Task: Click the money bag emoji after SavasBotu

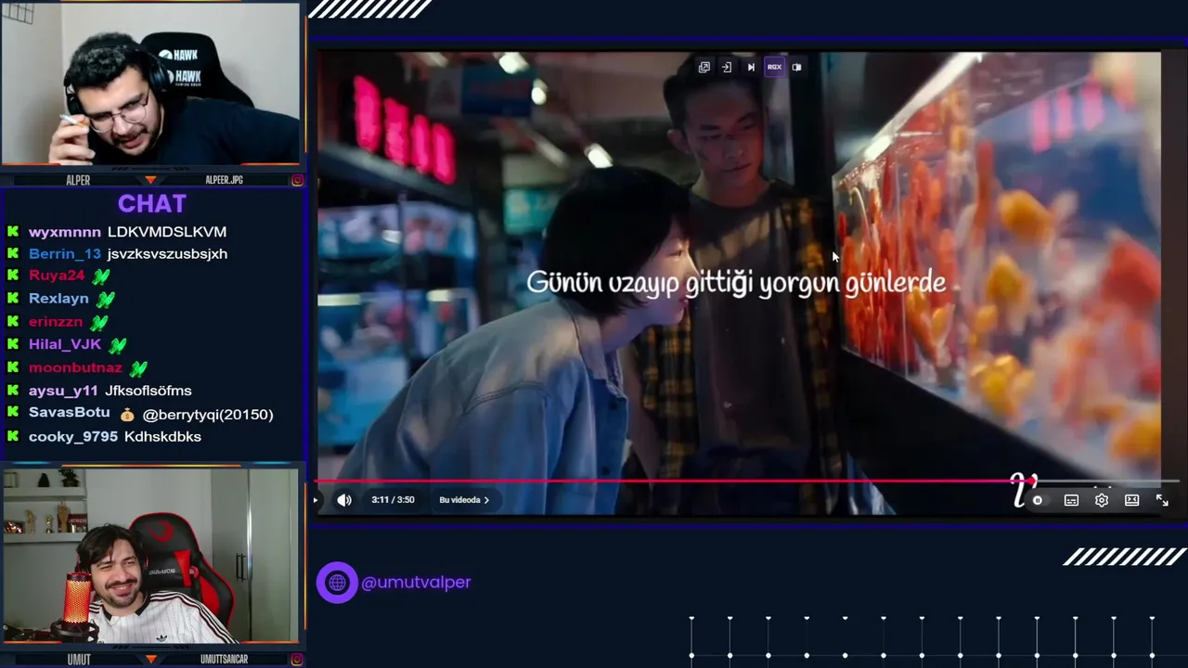Action: (x=127, y=415)
